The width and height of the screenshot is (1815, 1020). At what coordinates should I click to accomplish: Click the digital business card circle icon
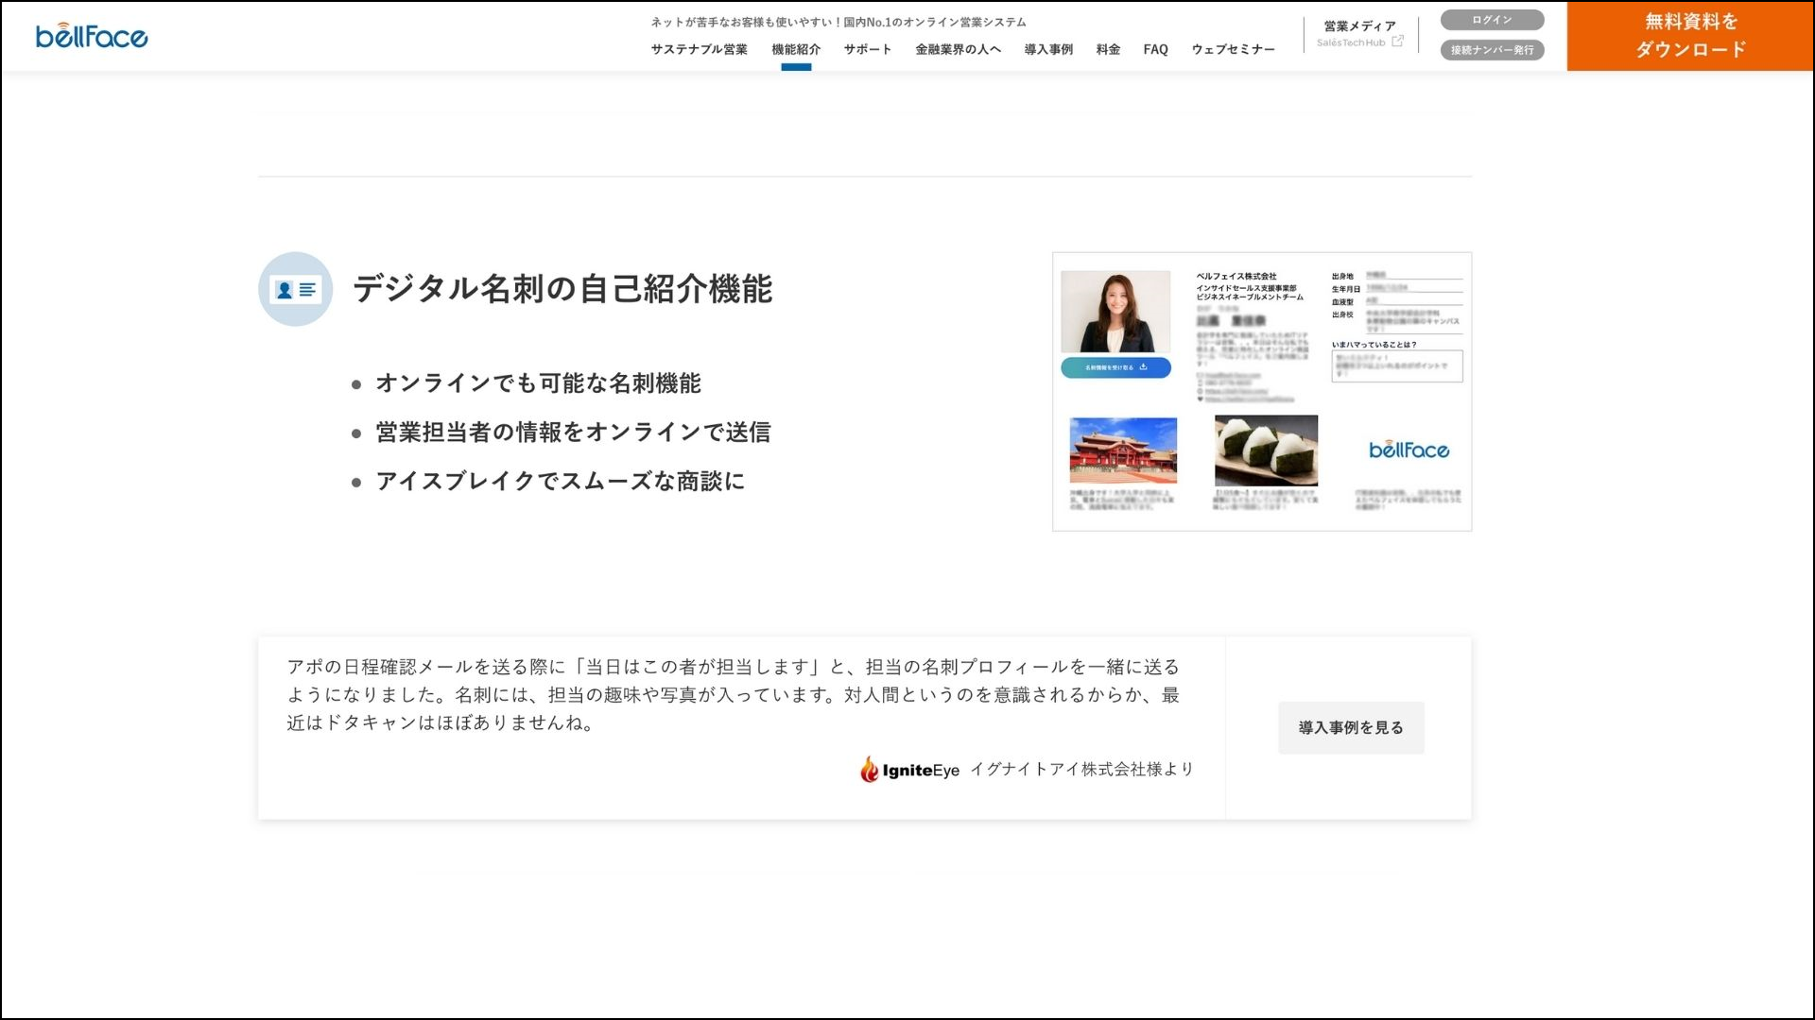tap(295, 288)
